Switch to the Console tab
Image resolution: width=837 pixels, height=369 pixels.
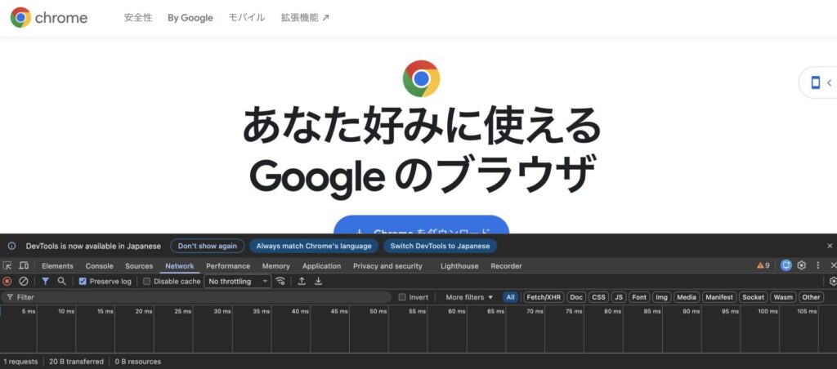(x=99, y=265)
